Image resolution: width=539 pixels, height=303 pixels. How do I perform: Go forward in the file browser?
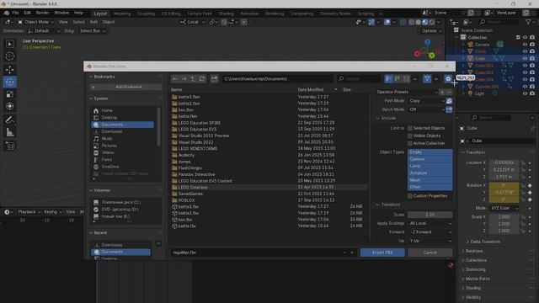click(x=184, y=79)
